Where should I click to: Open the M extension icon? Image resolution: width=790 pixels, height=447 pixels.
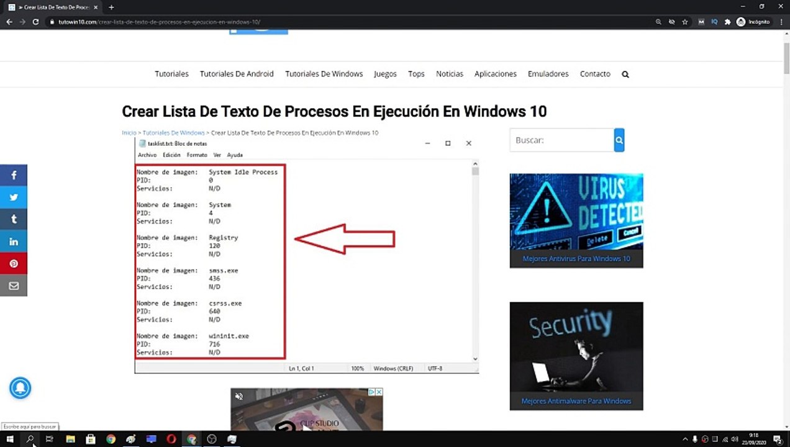click(702, 22)
